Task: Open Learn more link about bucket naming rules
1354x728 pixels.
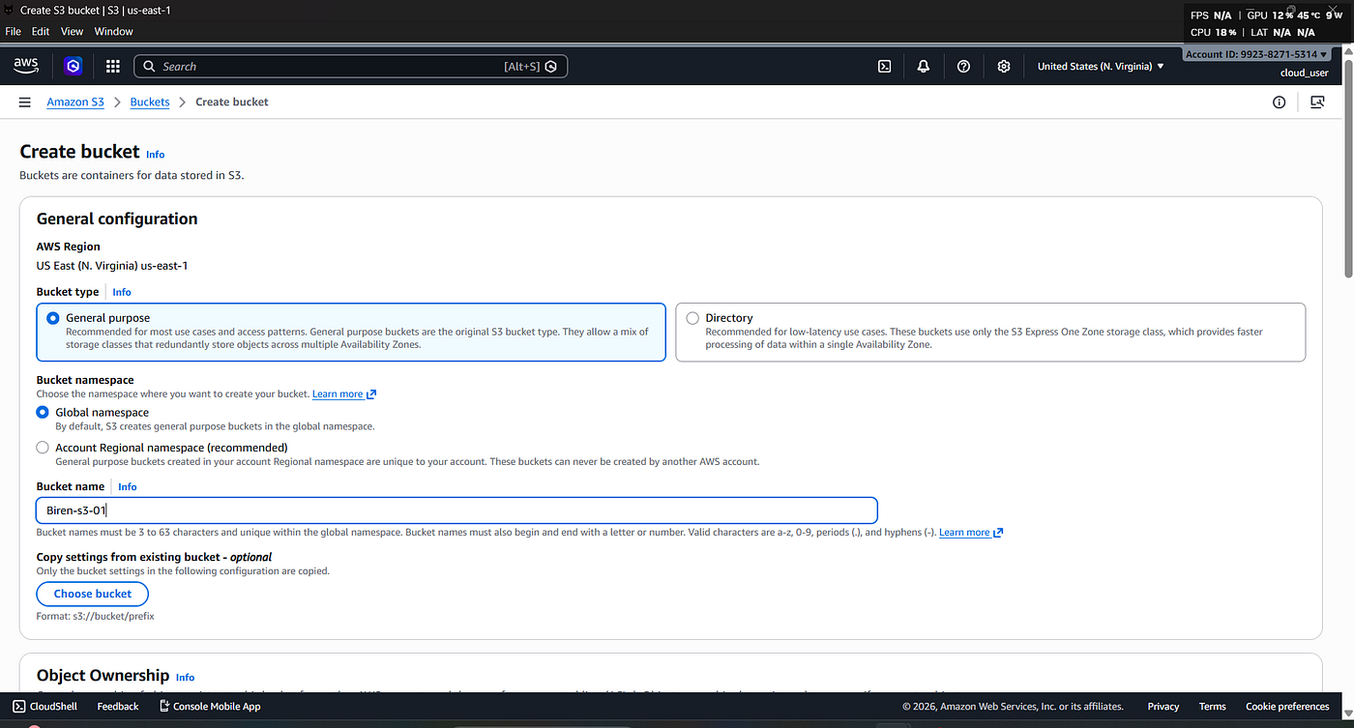Action: [x=971, y=533]
